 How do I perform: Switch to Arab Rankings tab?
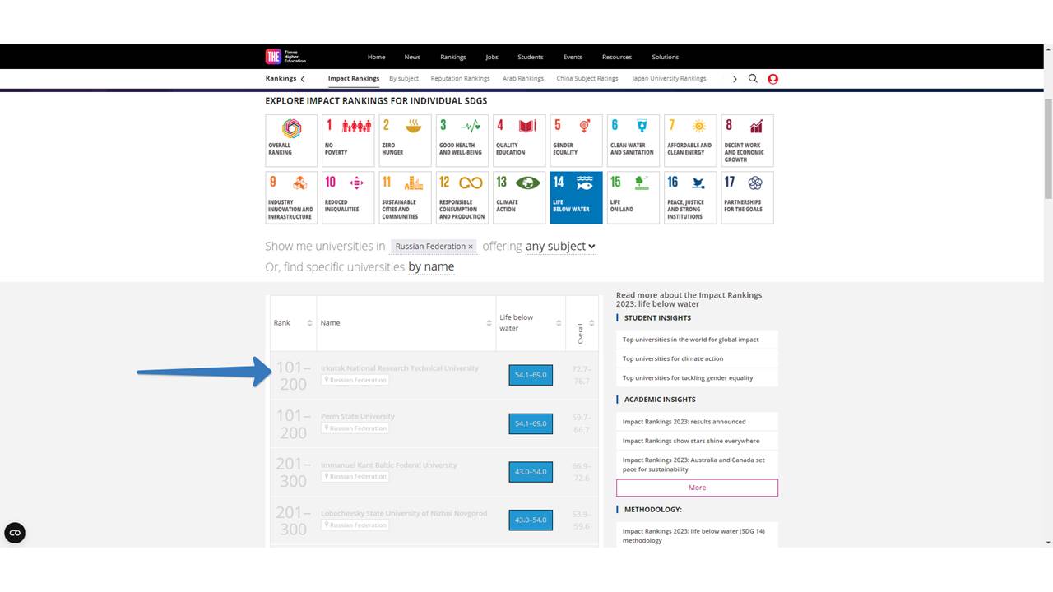523,79
